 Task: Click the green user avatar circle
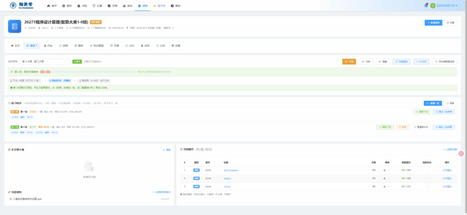tap(433, 6)
